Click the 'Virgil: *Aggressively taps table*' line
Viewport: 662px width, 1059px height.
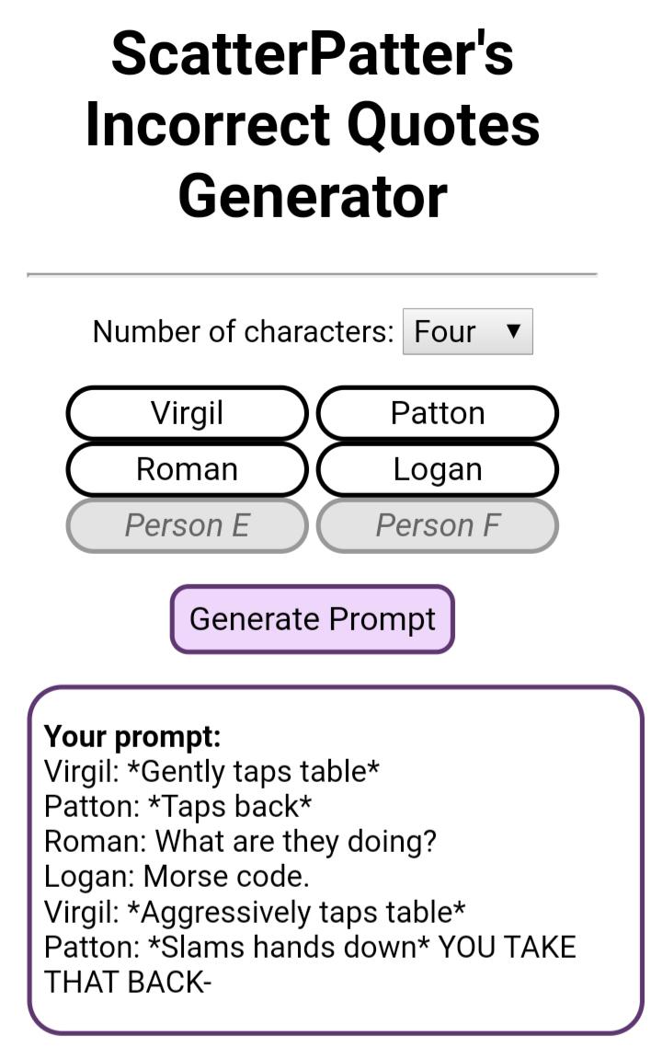pyautogui.click(x=255, y=912)
